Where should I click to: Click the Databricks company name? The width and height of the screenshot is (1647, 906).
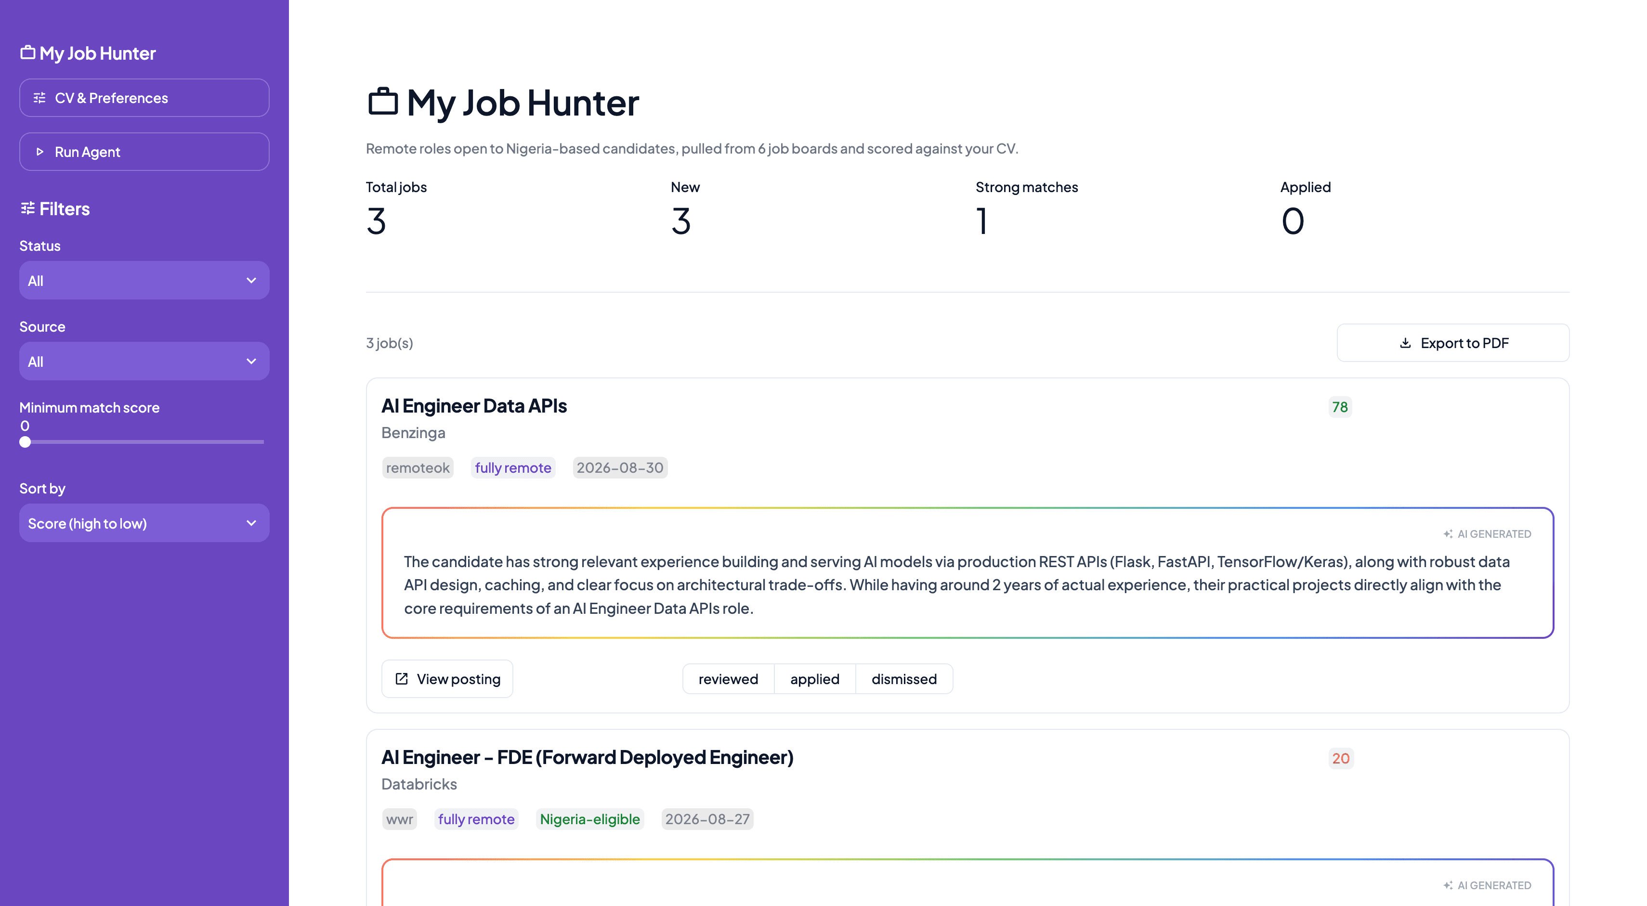pos(419,784)
